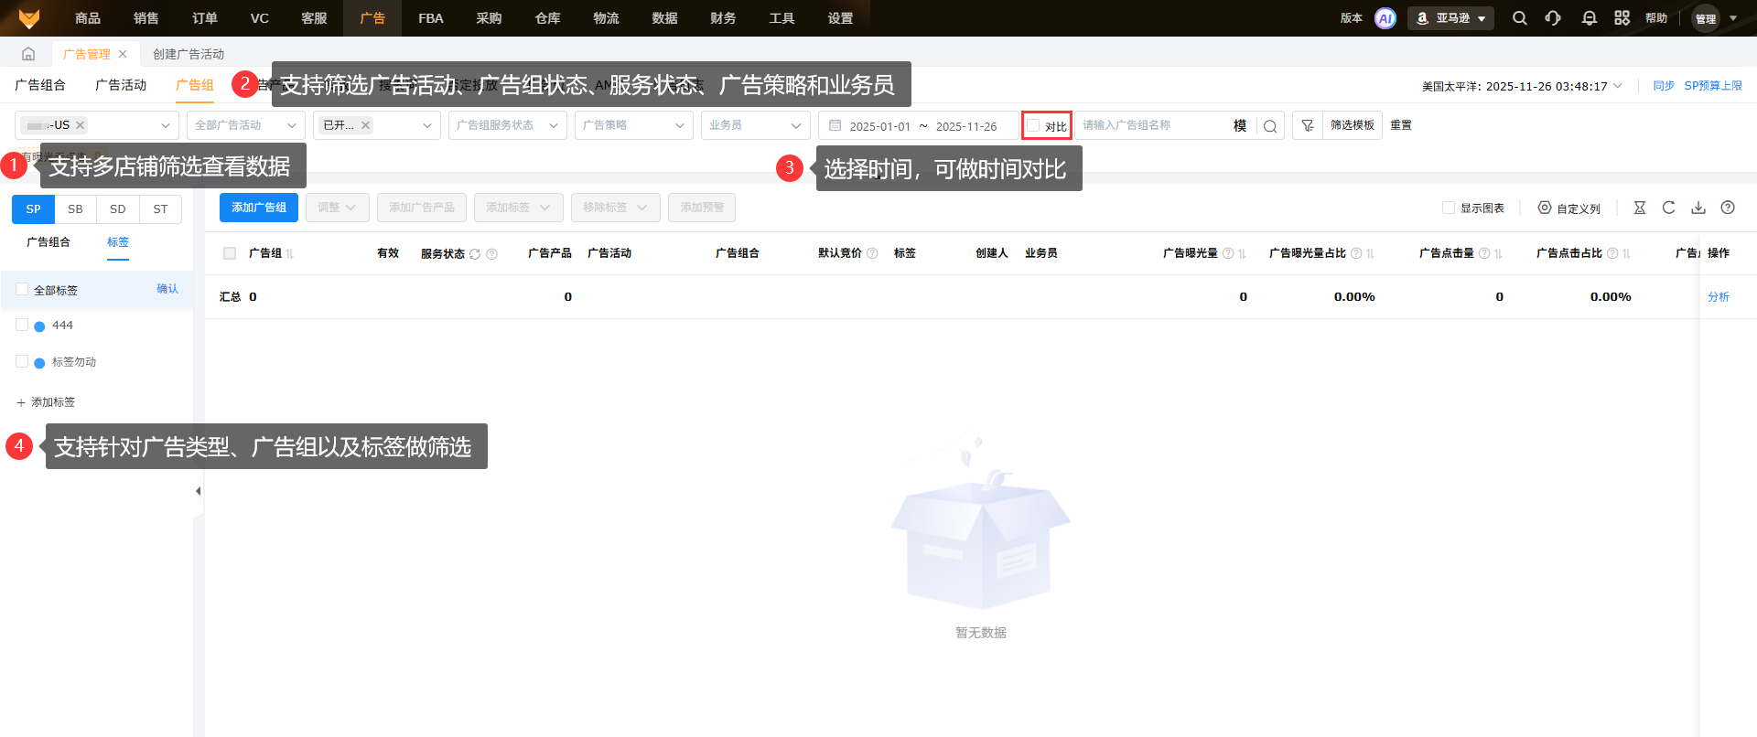The height and width of the screenshot is (737, 1757).
Task: Open global search magnifier in top bar
Action: click(1519, 18)
